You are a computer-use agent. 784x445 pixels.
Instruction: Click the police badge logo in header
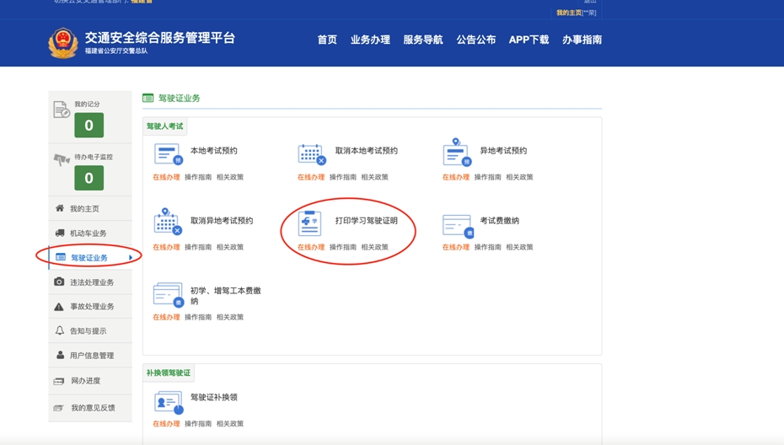pos(63,43)
